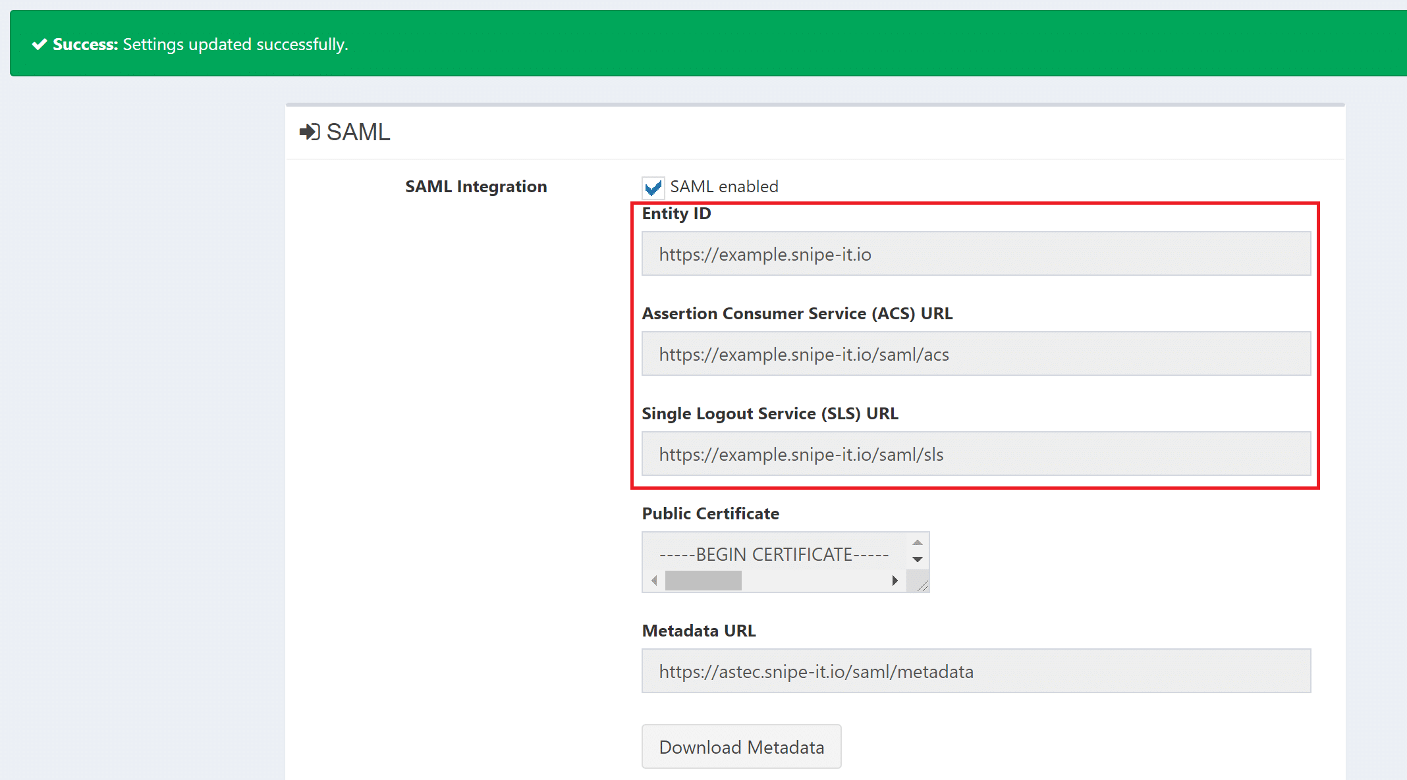
Task: Click the certificate left scroll arrow
Action: coord(654,581)
